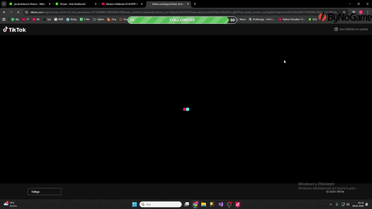
Task: Open the Giriş bookmark
Action: pyautogui.click(x=112, y=19)
